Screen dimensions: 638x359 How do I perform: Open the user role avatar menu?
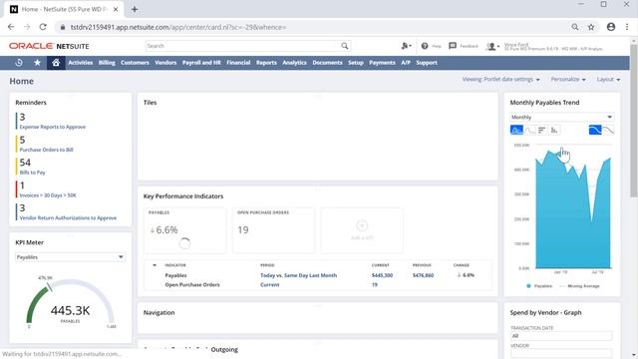coord(492,47)
